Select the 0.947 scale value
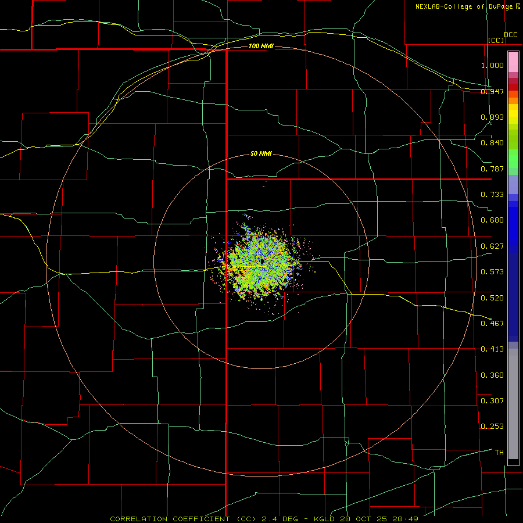 coord(492,91)
